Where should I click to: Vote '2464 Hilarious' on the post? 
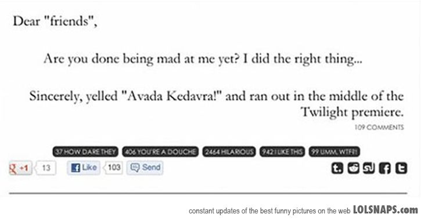coord(229,152)
